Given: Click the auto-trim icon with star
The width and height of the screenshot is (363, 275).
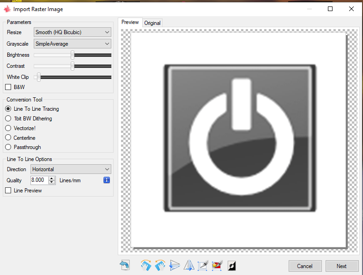Looking at the screenshot, I should (217, 265).
